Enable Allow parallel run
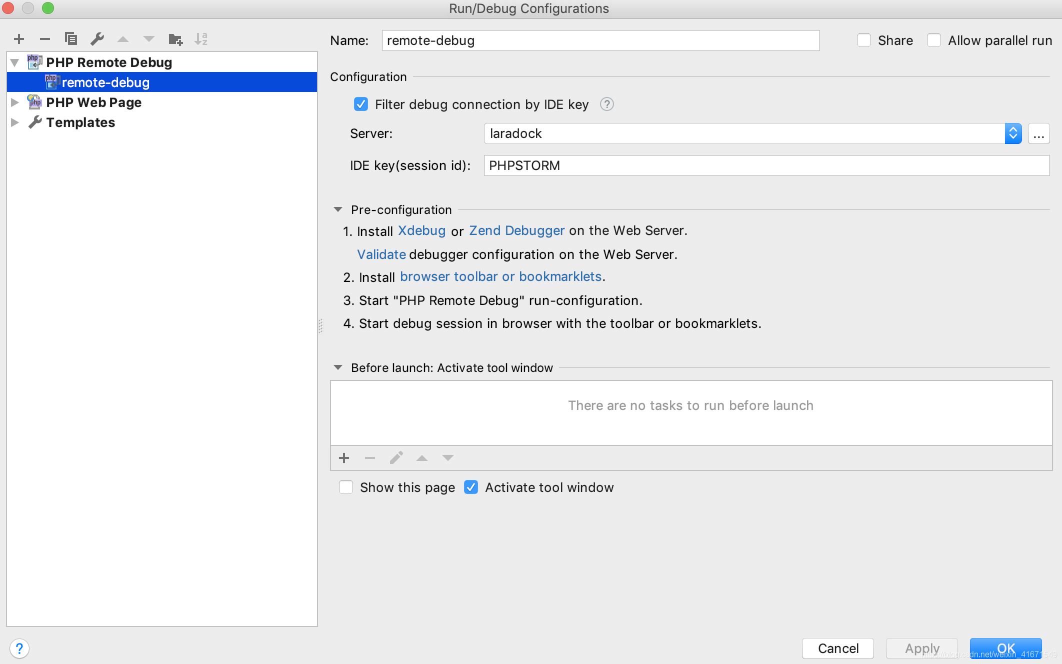1062x664 pixels. point(934,40)
